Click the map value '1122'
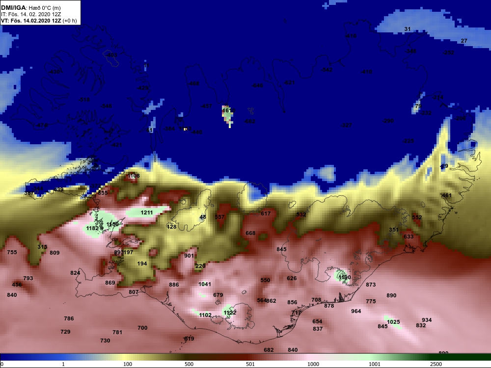491x368 pixels. 229,312
